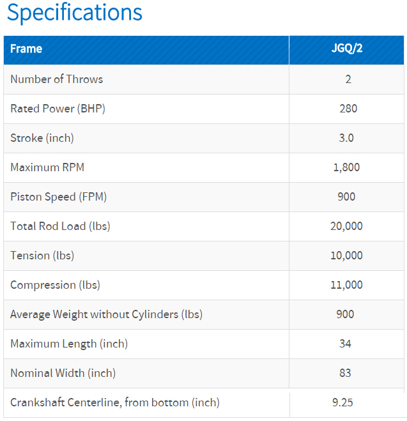Viewport: 407px width, 421px height.
Task: Click the Specifications heading
Action: tap(75, 13)
